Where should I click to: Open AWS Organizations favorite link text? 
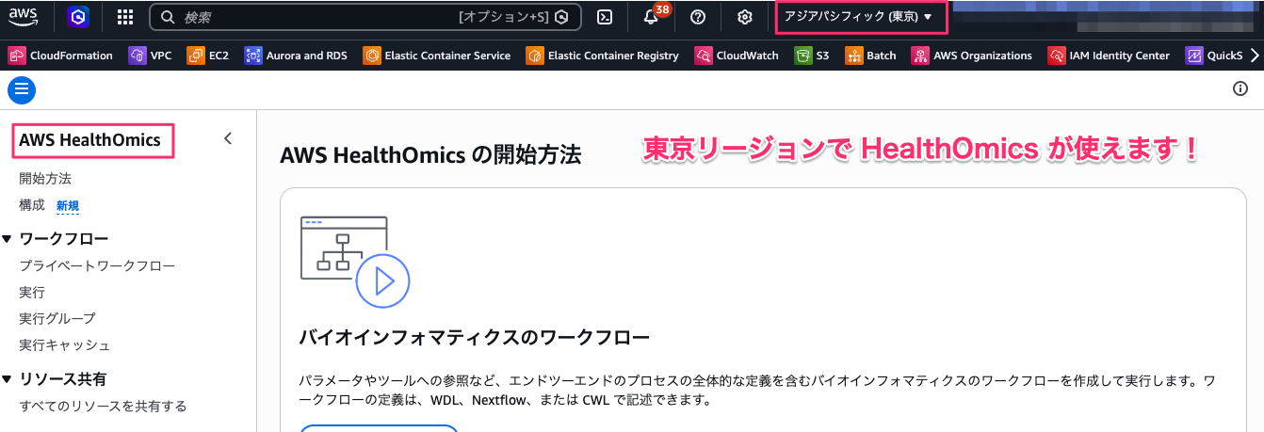pyautogui.click(x=982, y=56)
